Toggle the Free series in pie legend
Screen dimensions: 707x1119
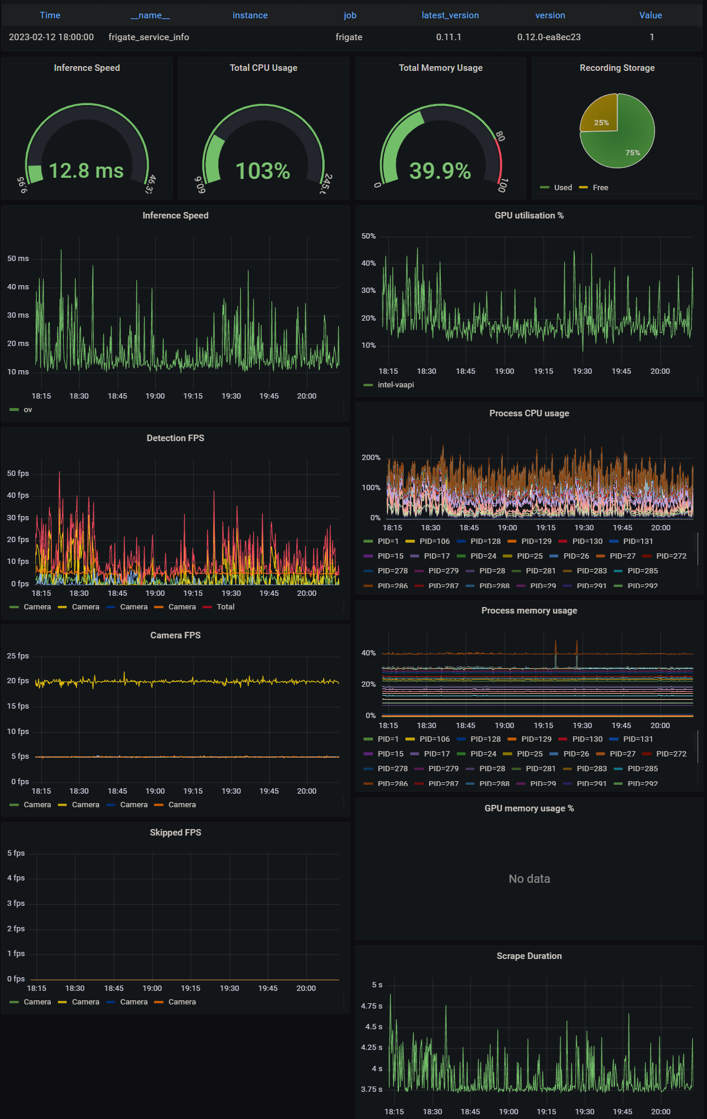pyautogui.click(x=600, y=188)
